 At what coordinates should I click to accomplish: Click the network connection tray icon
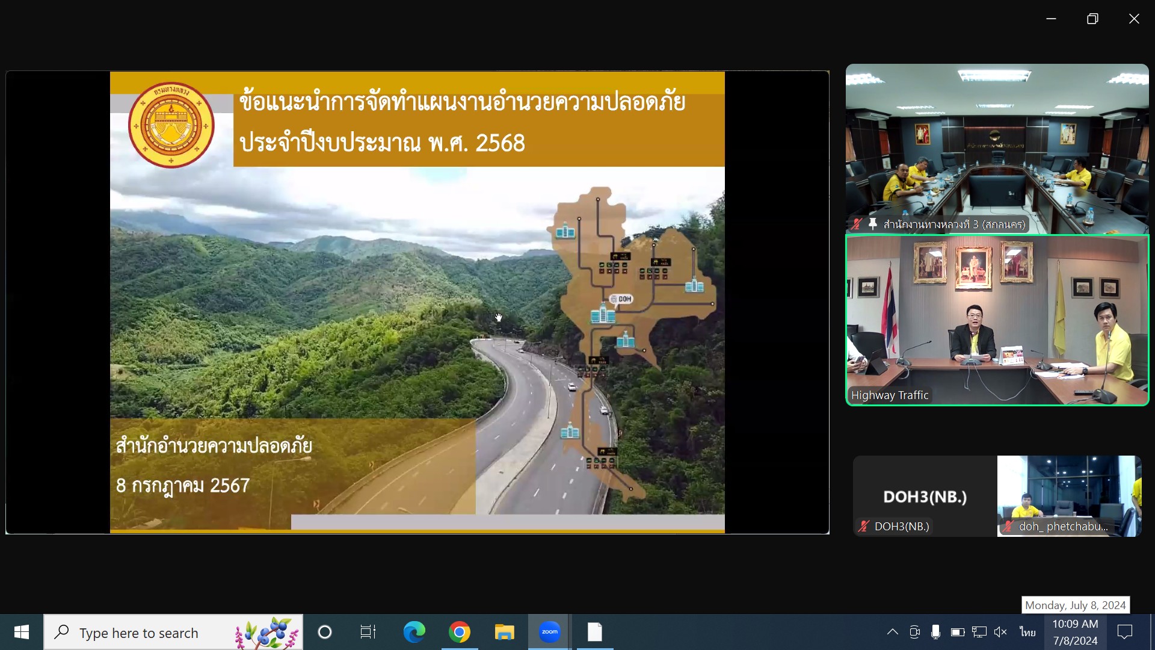click(x=979, y=632)
